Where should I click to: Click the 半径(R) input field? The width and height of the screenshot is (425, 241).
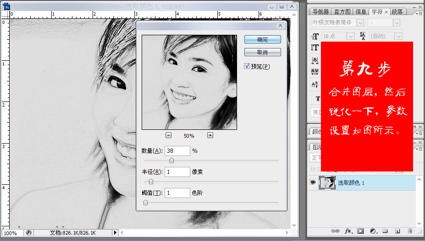click(x=177, y=172)
